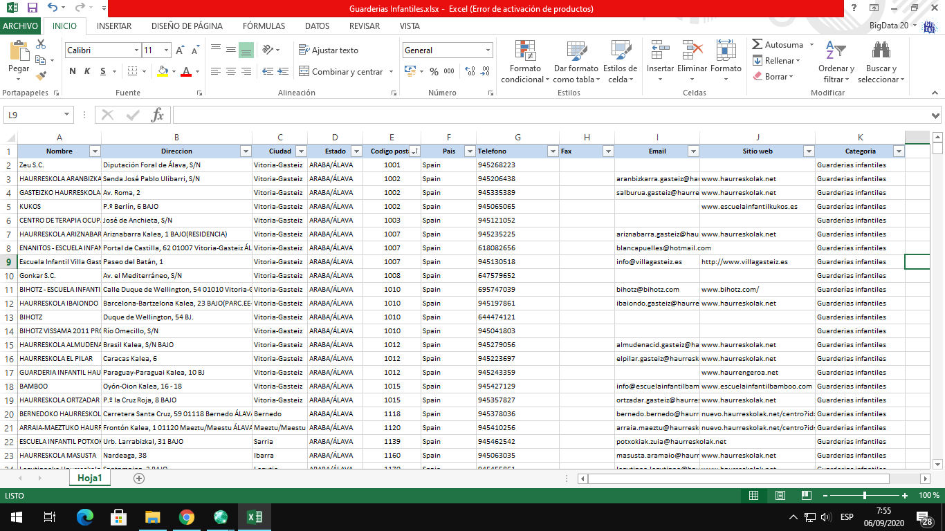The width and height of the screenshot is (945, 531).
Task: Click Autosuma
Action: [778, 44]
